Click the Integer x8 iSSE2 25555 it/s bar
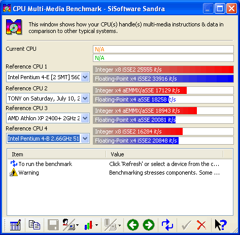The image size is (240, 235). click(x=163, y=70)
